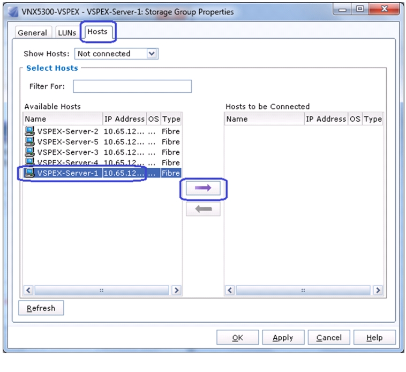Move selected host with right arrow button
The image size is (406, 372).
pyautogui.click(x=203, y=188)
